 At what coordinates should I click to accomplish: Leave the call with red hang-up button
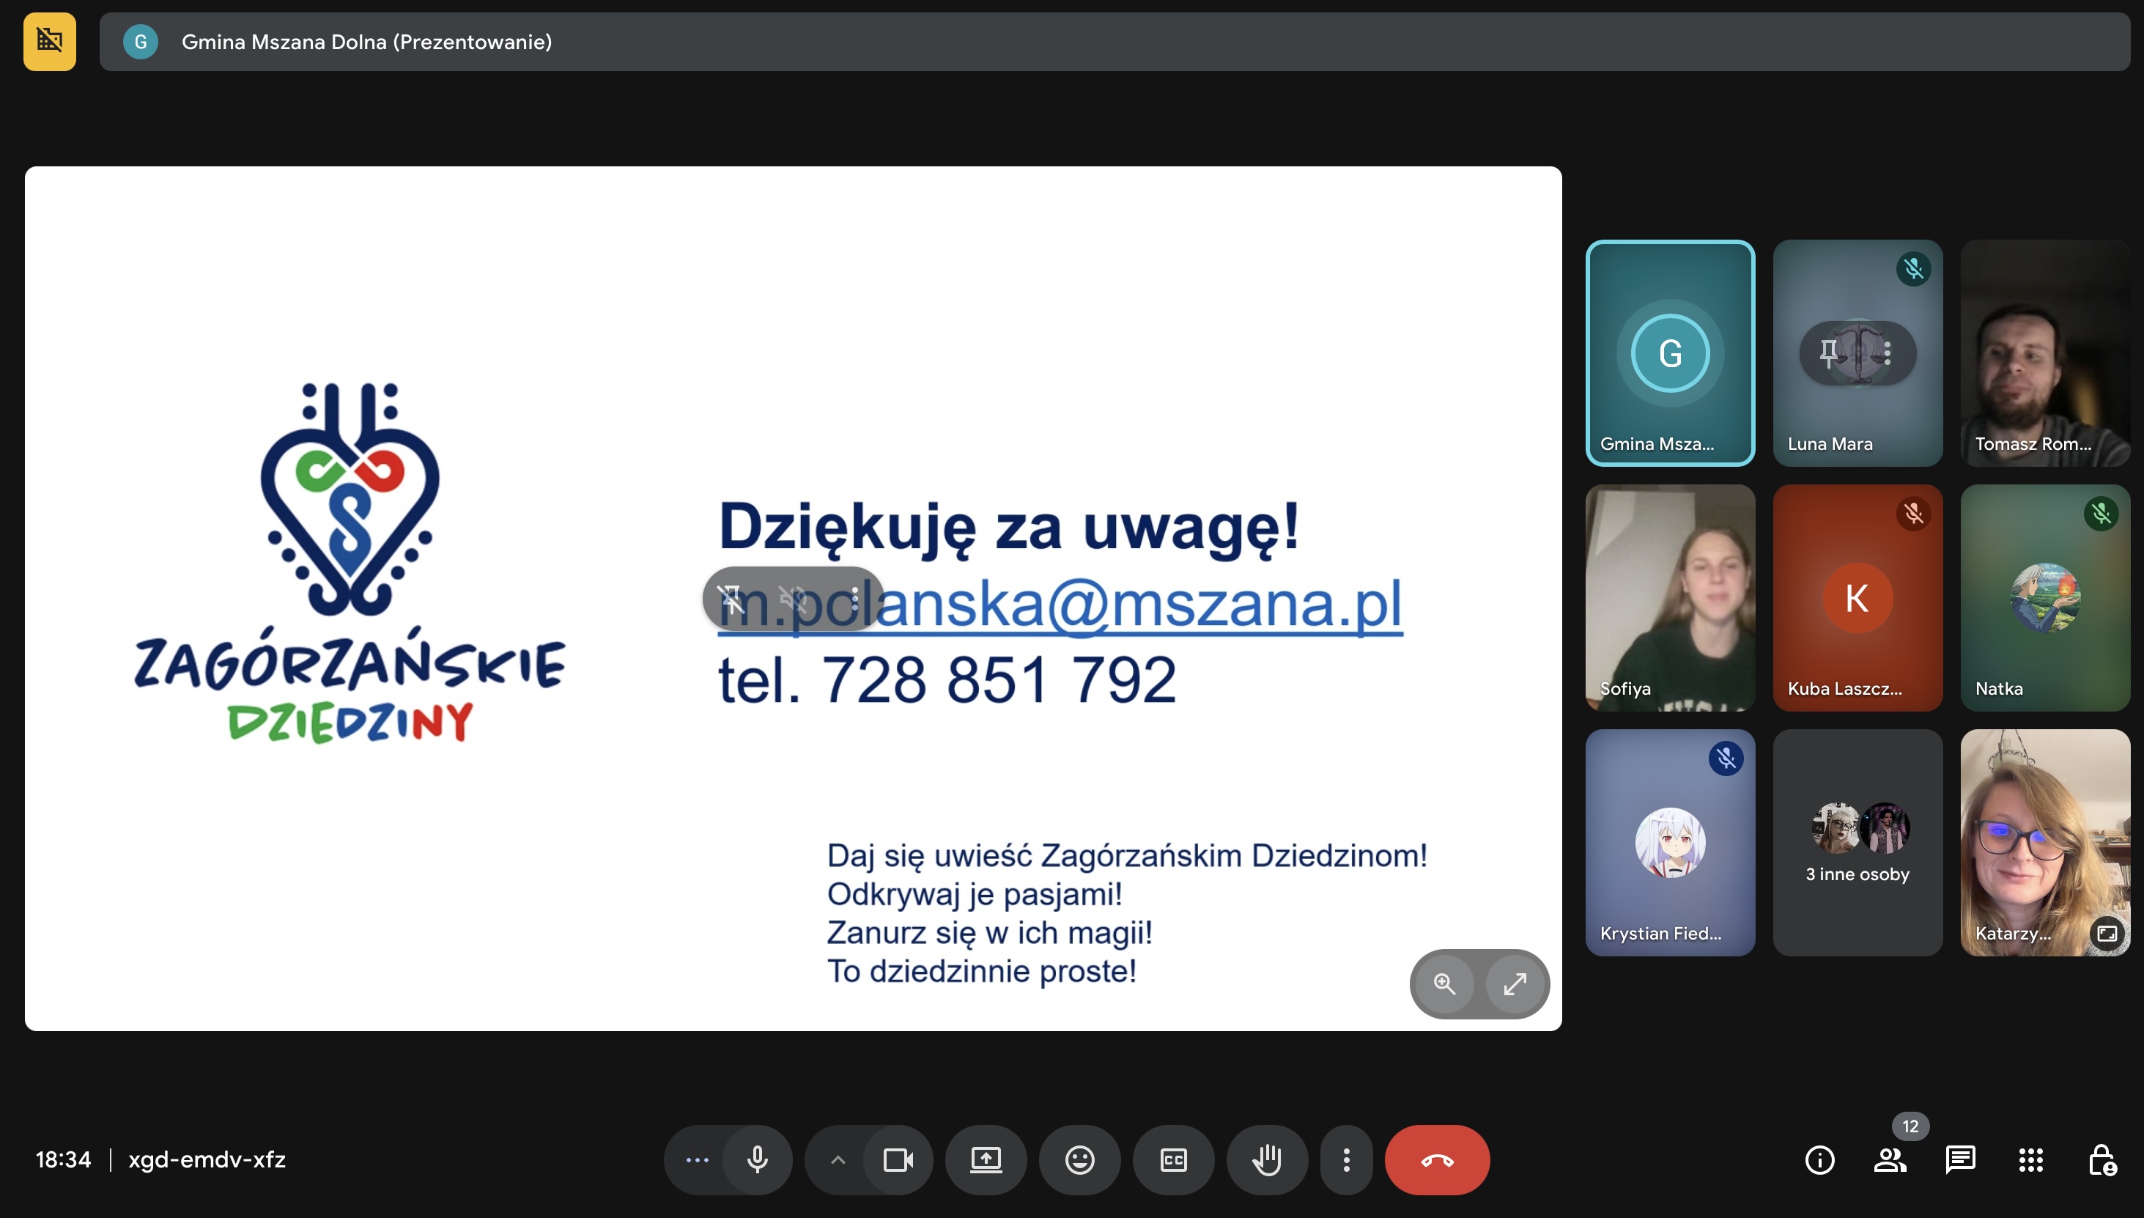point(1437,1159)
